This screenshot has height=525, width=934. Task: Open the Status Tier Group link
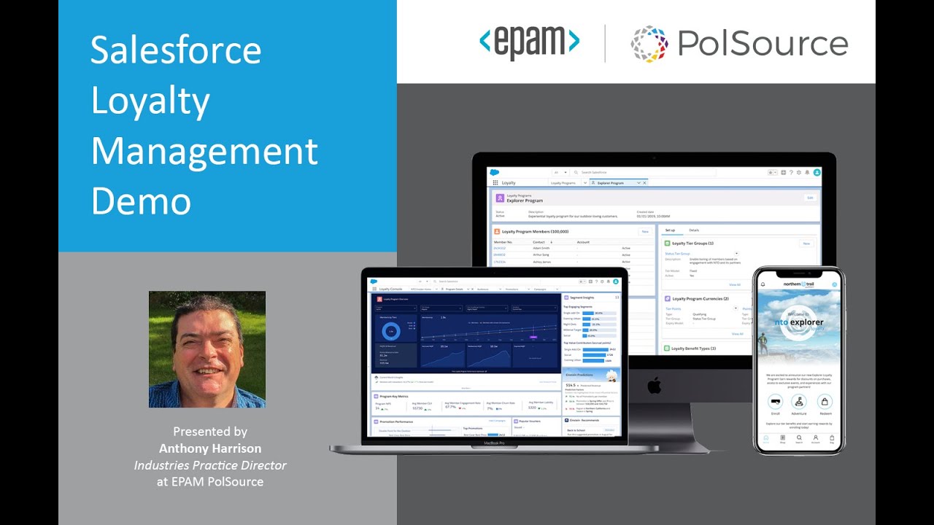677,254
